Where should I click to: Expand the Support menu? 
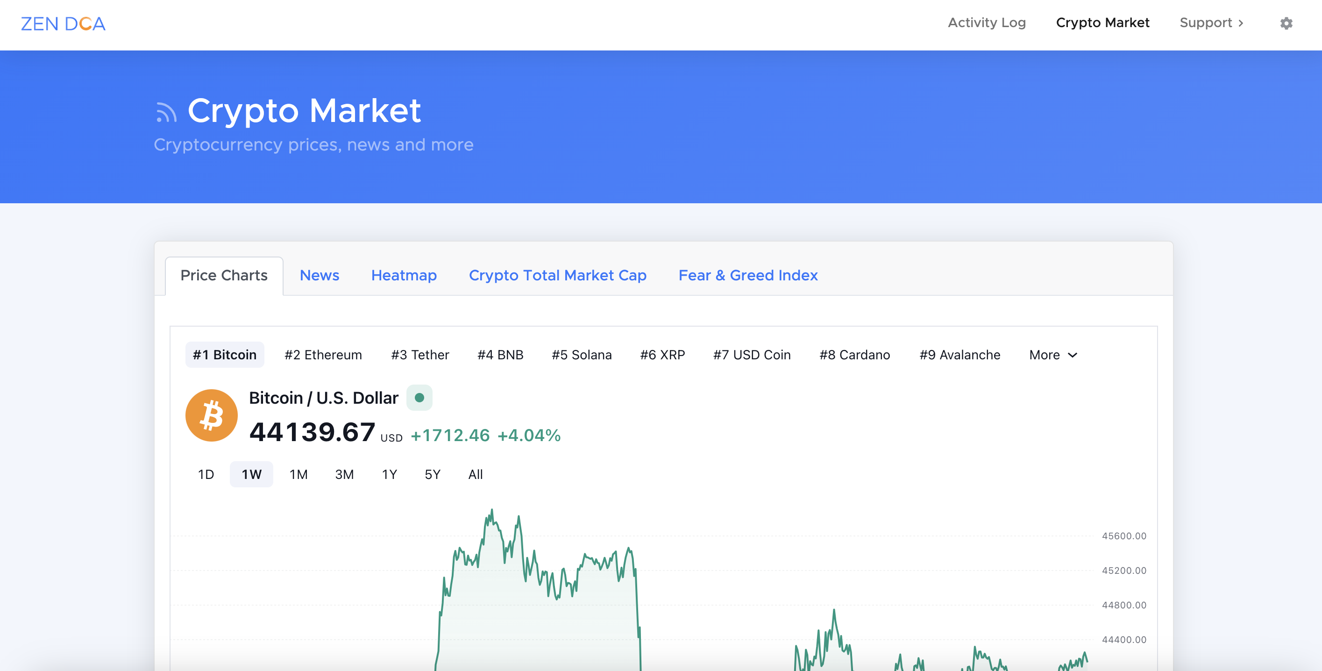point(1211,22)
